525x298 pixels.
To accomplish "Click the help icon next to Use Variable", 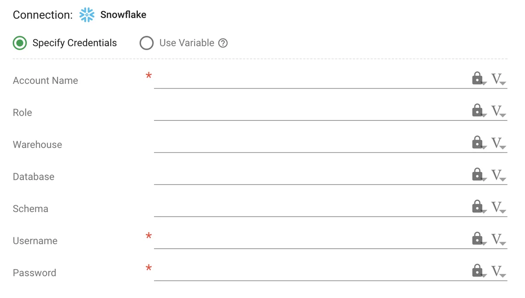I will pyautogui.click(x=223, y=43).
